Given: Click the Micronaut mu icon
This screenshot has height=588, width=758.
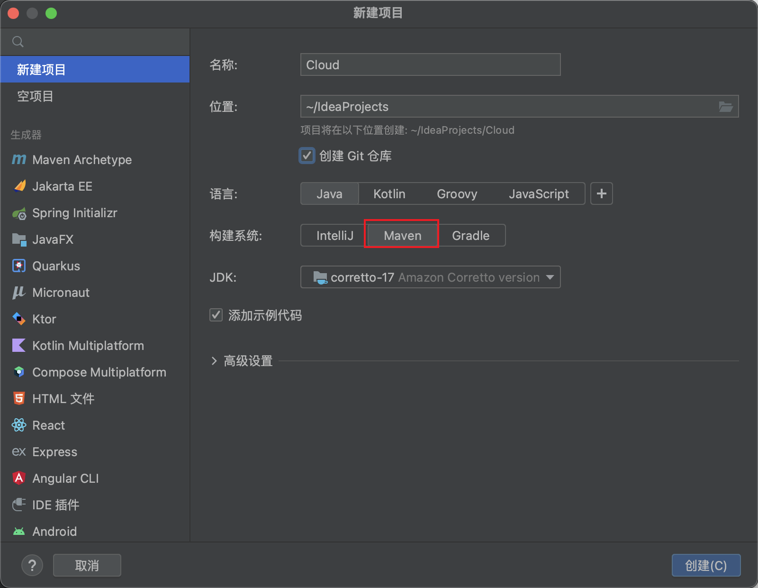Looking at the screenshot, I should [x=19, y=293].
